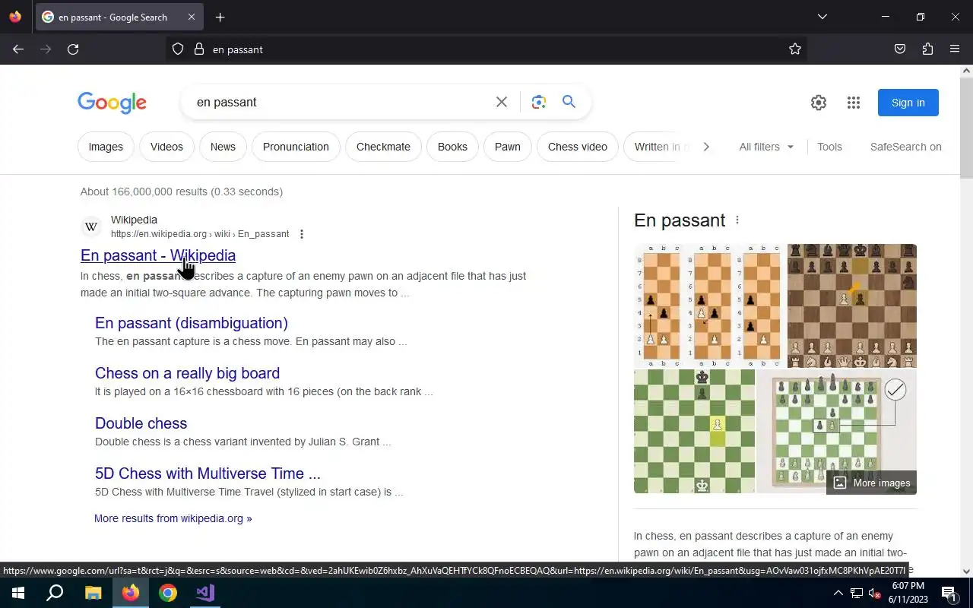View site info via the padlock icon
Screen dimensions: 973x608
199,49
